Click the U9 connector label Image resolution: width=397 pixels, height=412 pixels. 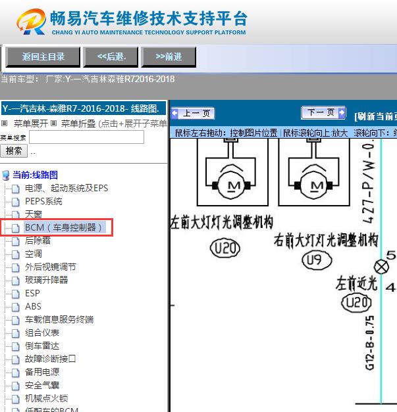click(317, 260)
